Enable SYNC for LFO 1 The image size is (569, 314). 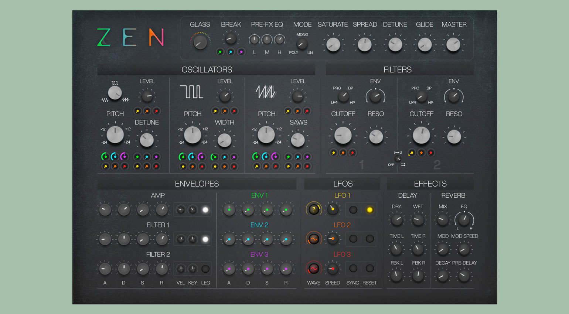point(353,210)
